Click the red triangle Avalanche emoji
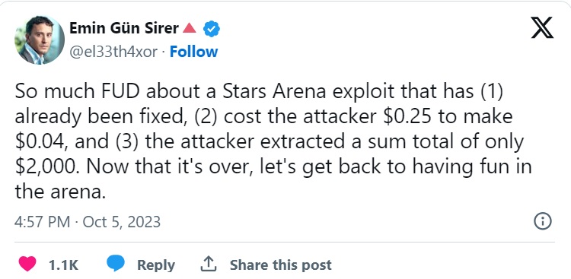This screenshot has width=571, height=279. coord(190,27)
